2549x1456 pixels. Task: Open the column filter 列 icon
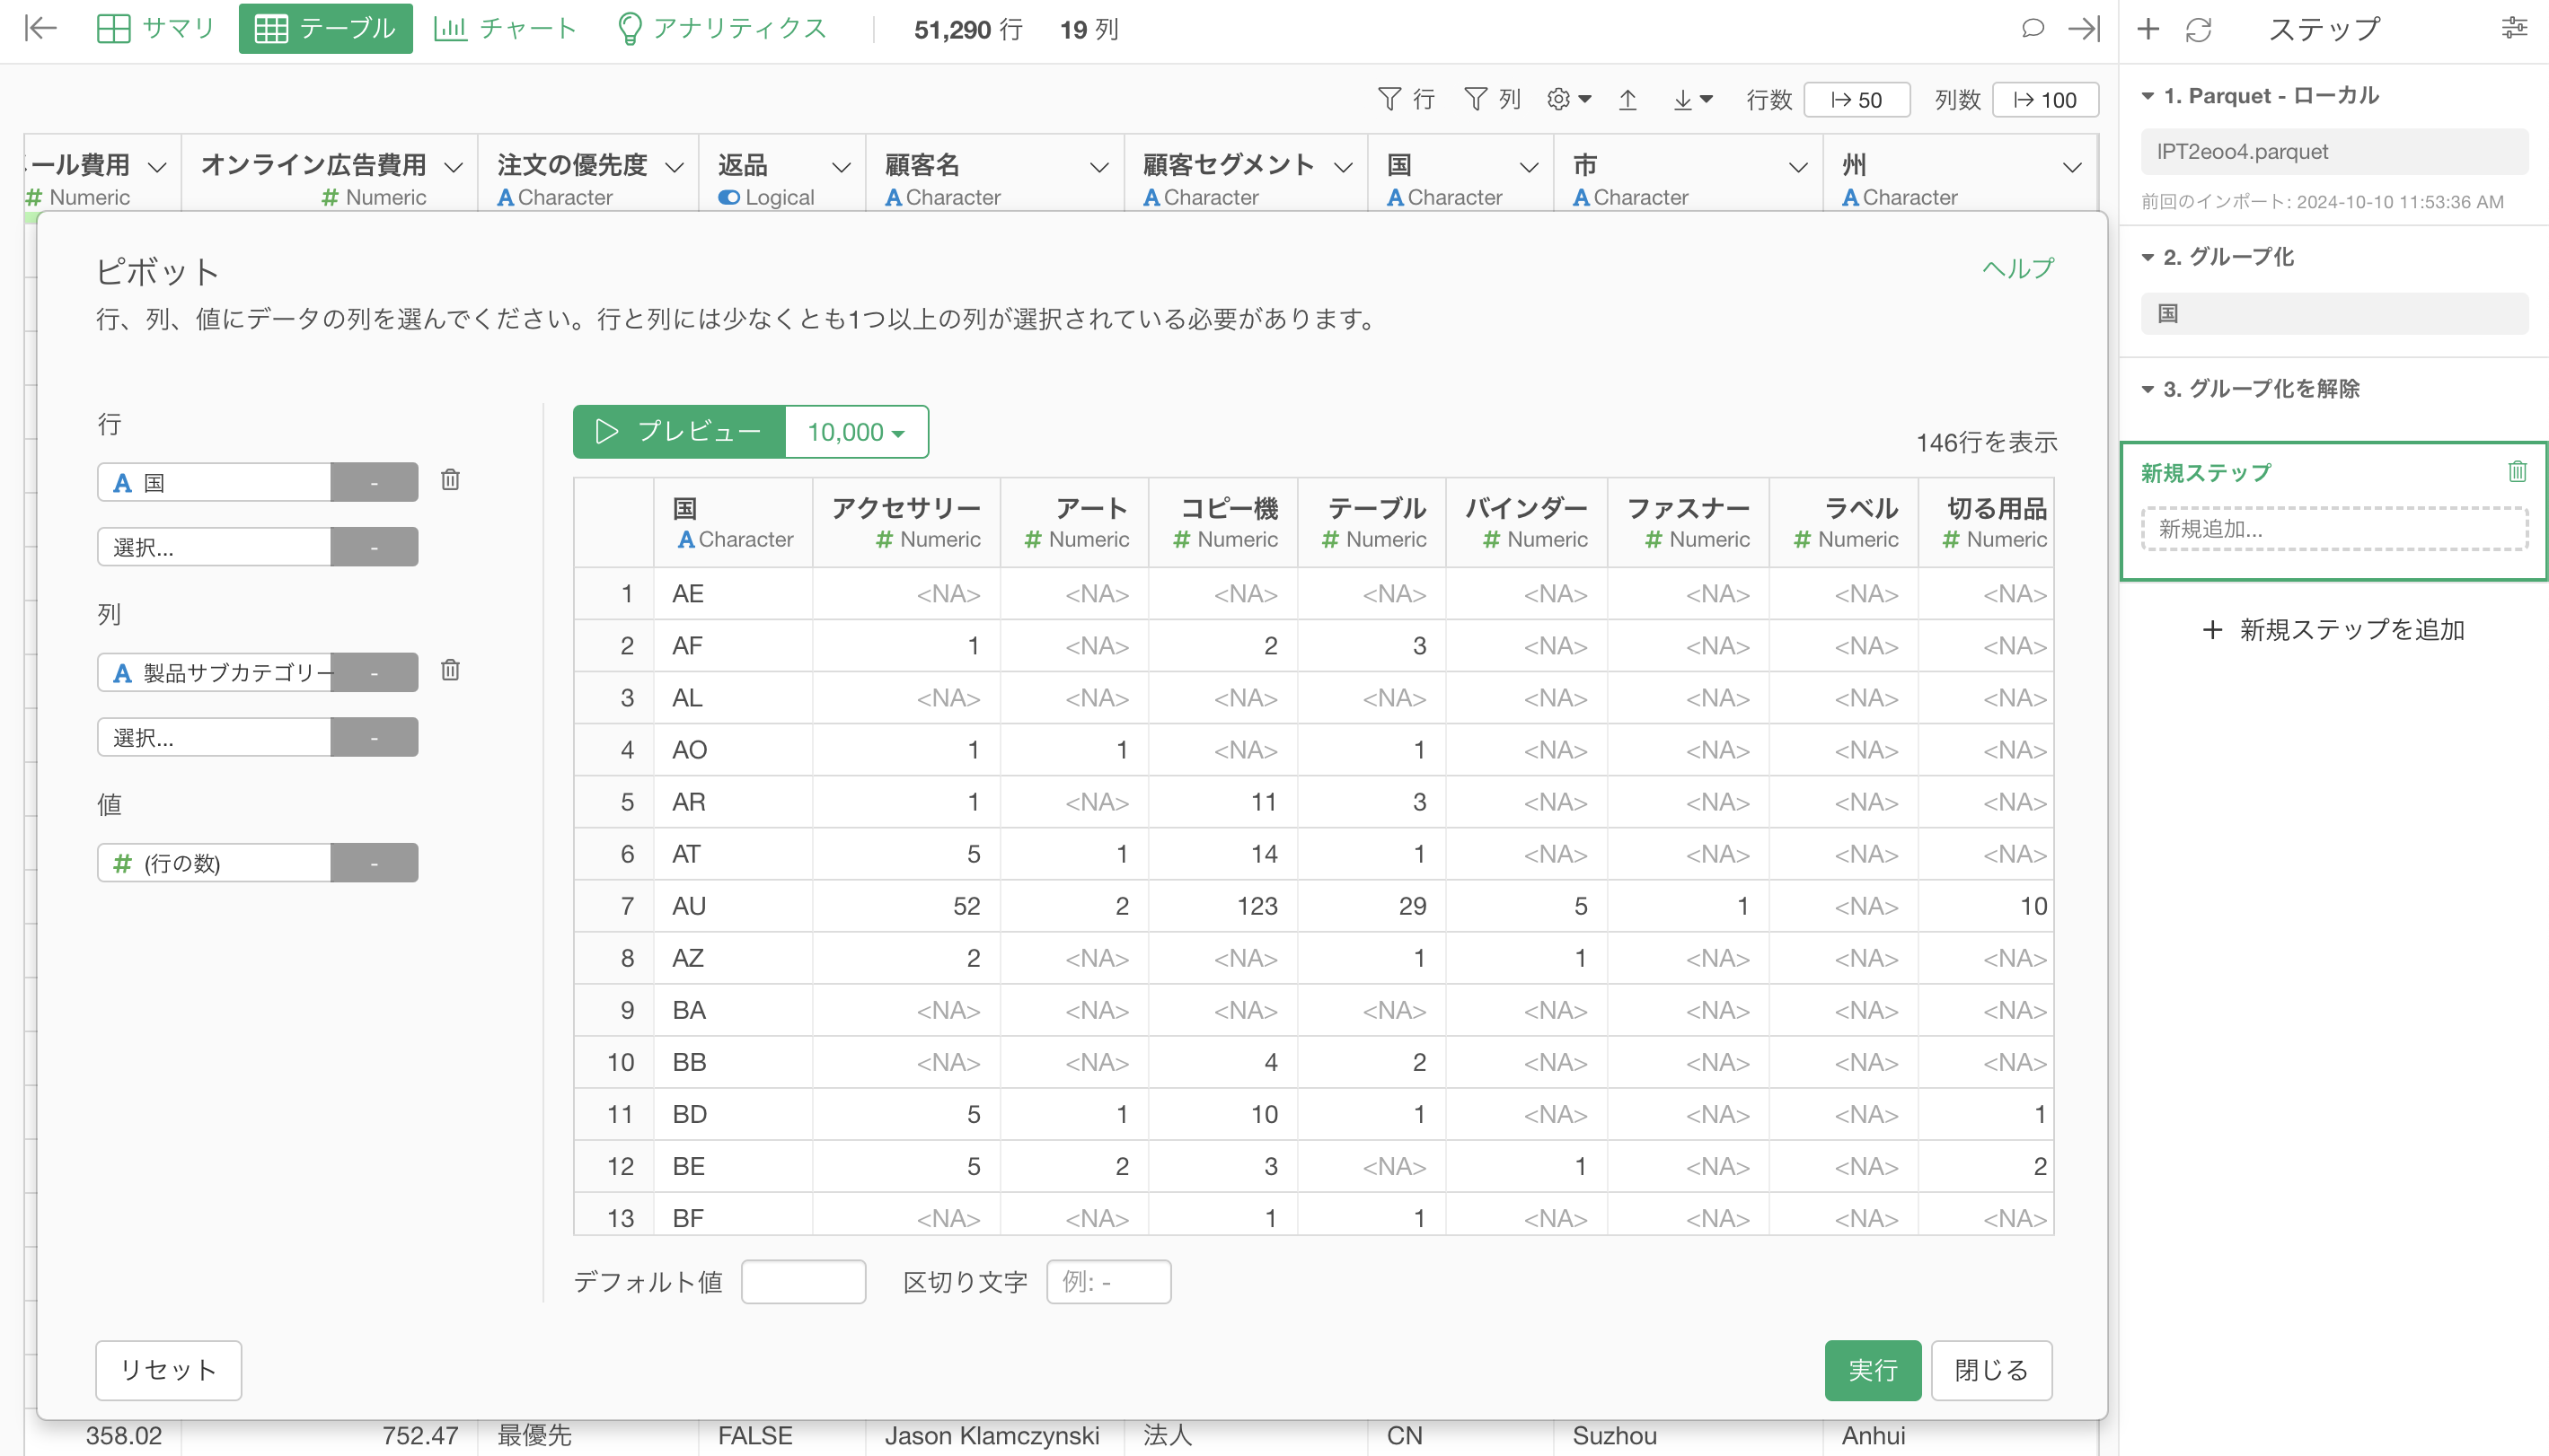click(1492, 99)
